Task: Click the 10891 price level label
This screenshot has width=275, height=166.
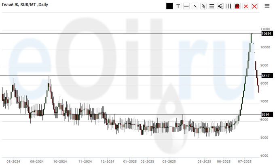Action: coord(266,34)
